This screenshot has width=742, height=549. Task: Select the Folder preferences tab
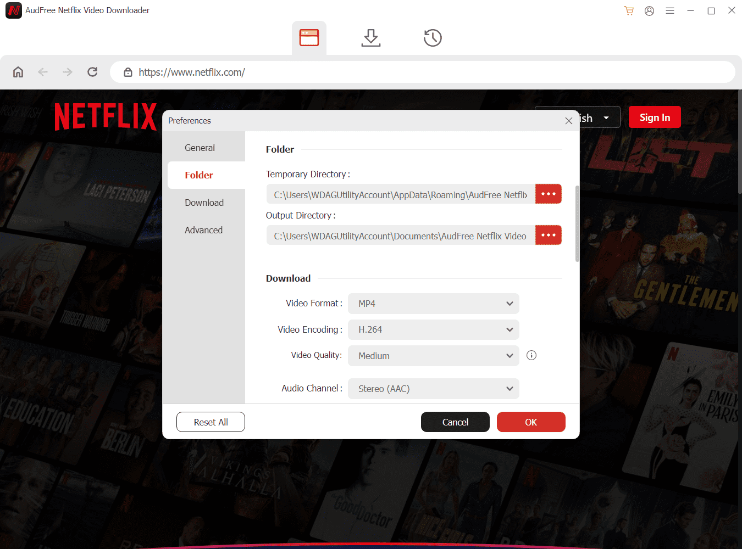pyautogui.click(x=206, y=175)
